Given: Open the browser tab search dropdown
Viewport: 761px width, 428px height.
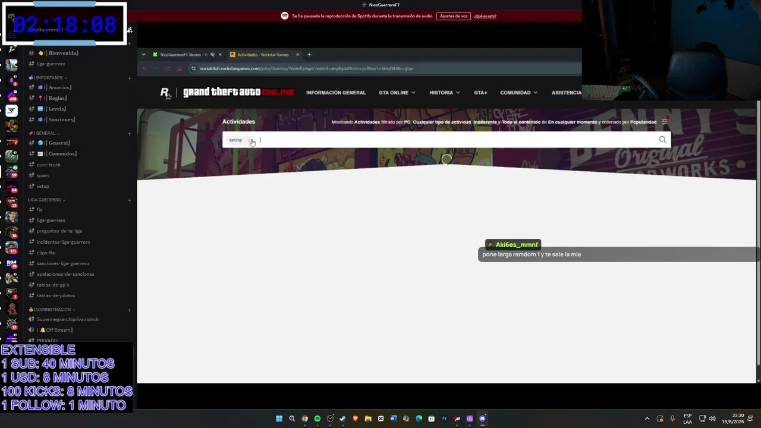Looking at the screenshot, I should click(x=143, y=55).
